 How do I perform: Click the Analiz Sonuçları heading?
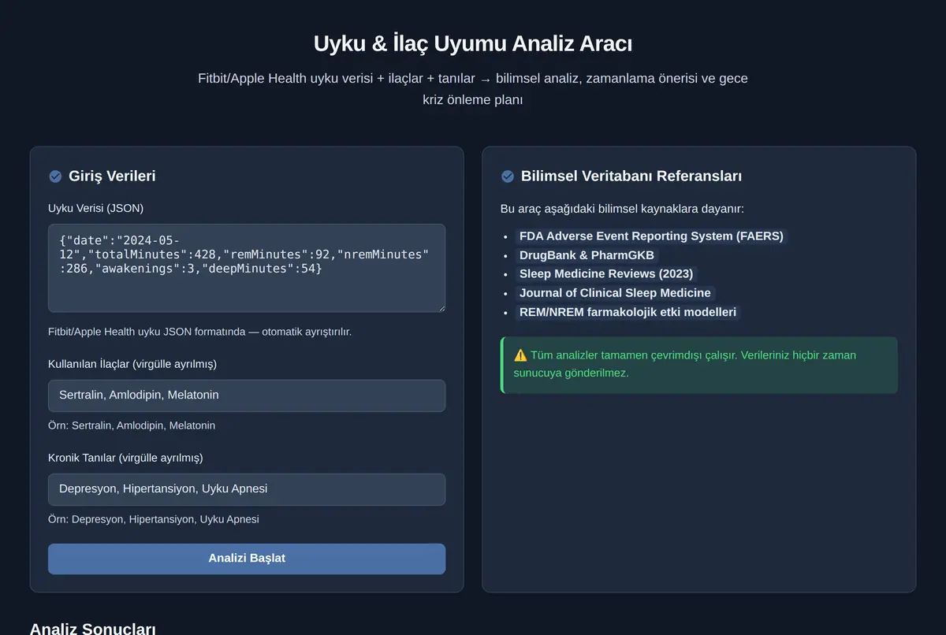(x=92, y=629)
